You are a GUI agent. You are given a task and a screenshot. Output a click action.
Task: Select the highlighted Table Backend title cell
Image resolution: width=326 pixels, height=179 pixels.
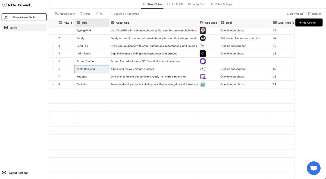pyautogui.click(x=92, y=69)
